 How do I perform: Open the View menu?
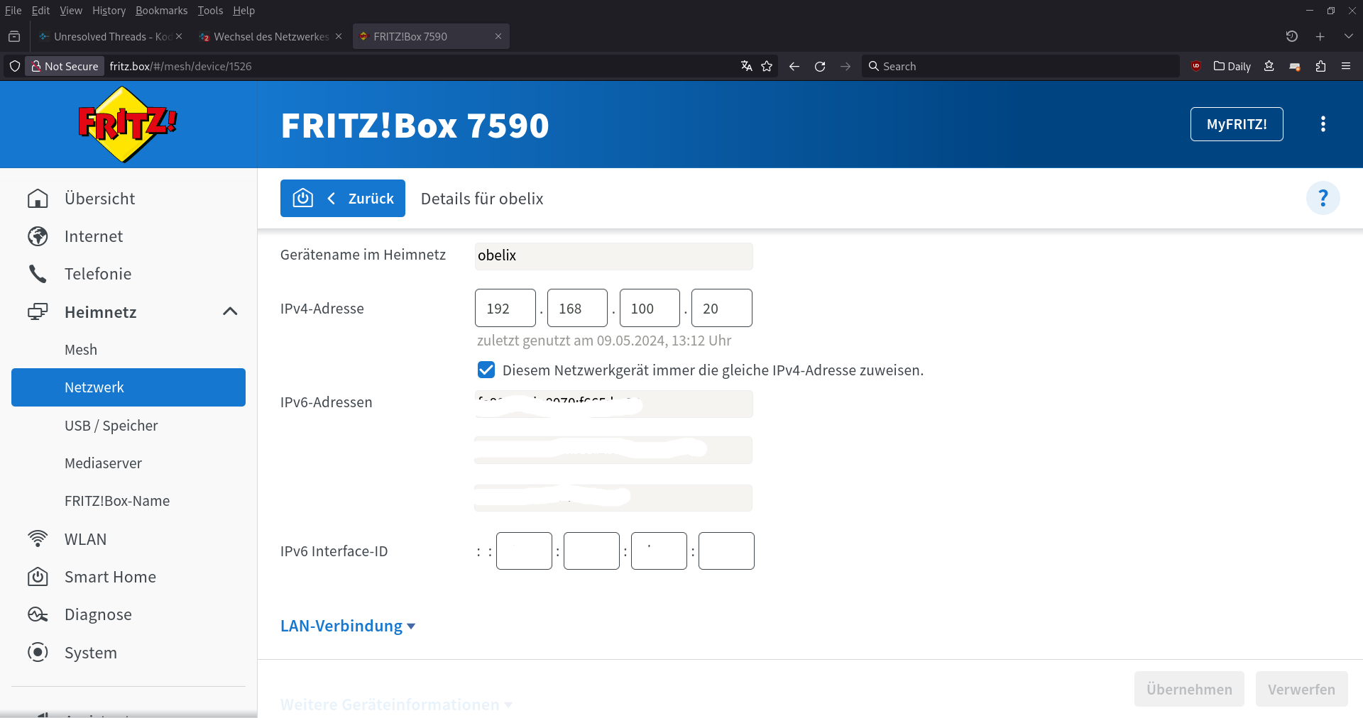pyautogui.click(x=71, y=11)
